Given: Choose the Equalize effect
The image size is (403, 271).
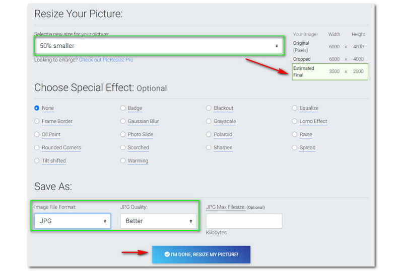Looking at the screenshot, I should tap(295, 108).
